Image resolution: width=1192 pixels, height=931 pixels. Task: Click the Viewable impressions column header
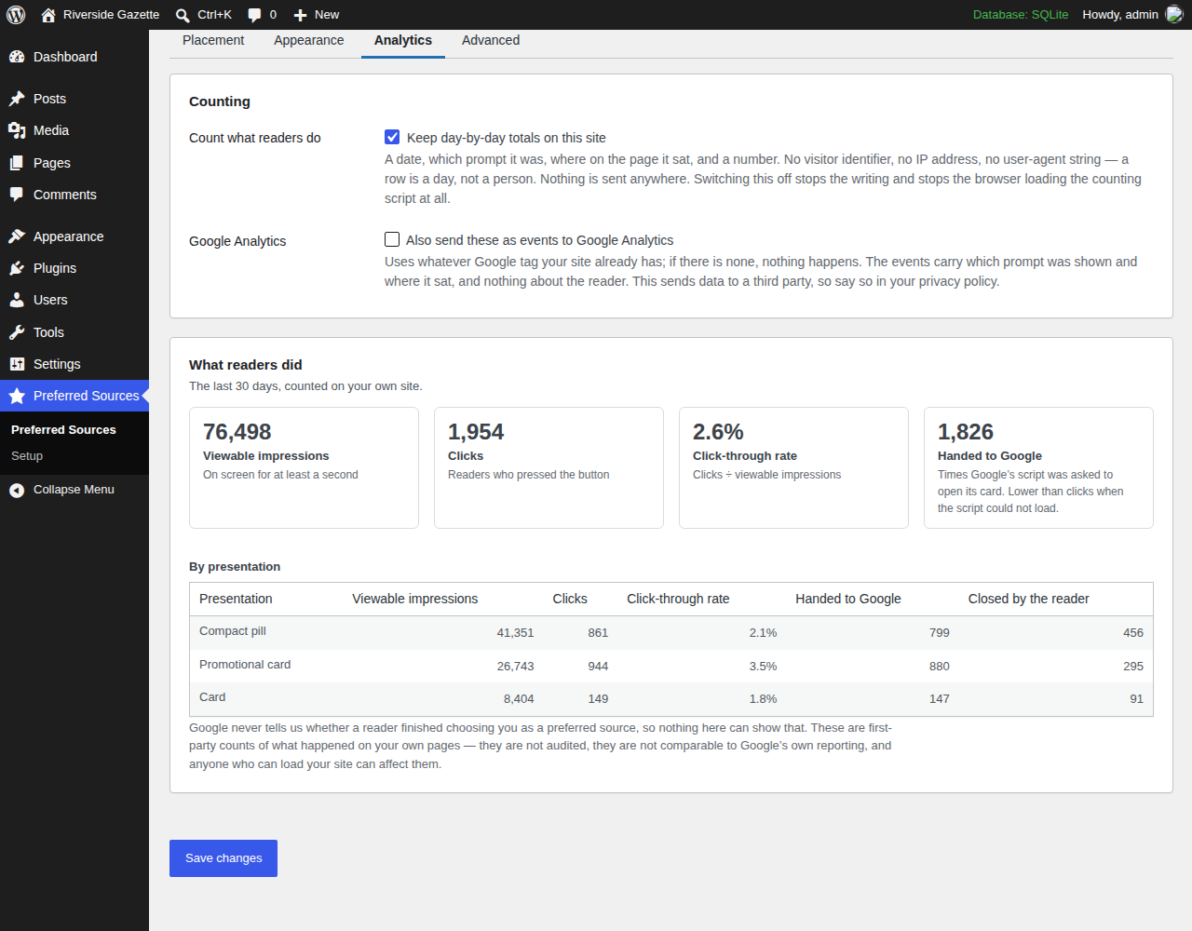[415, 599]
